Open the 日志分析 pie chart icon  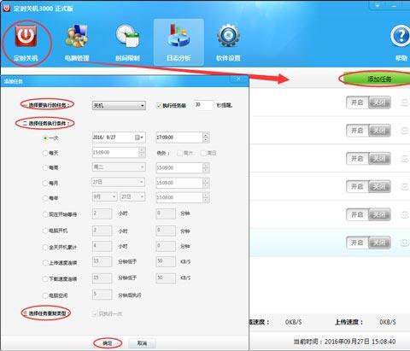pos(179,36)
